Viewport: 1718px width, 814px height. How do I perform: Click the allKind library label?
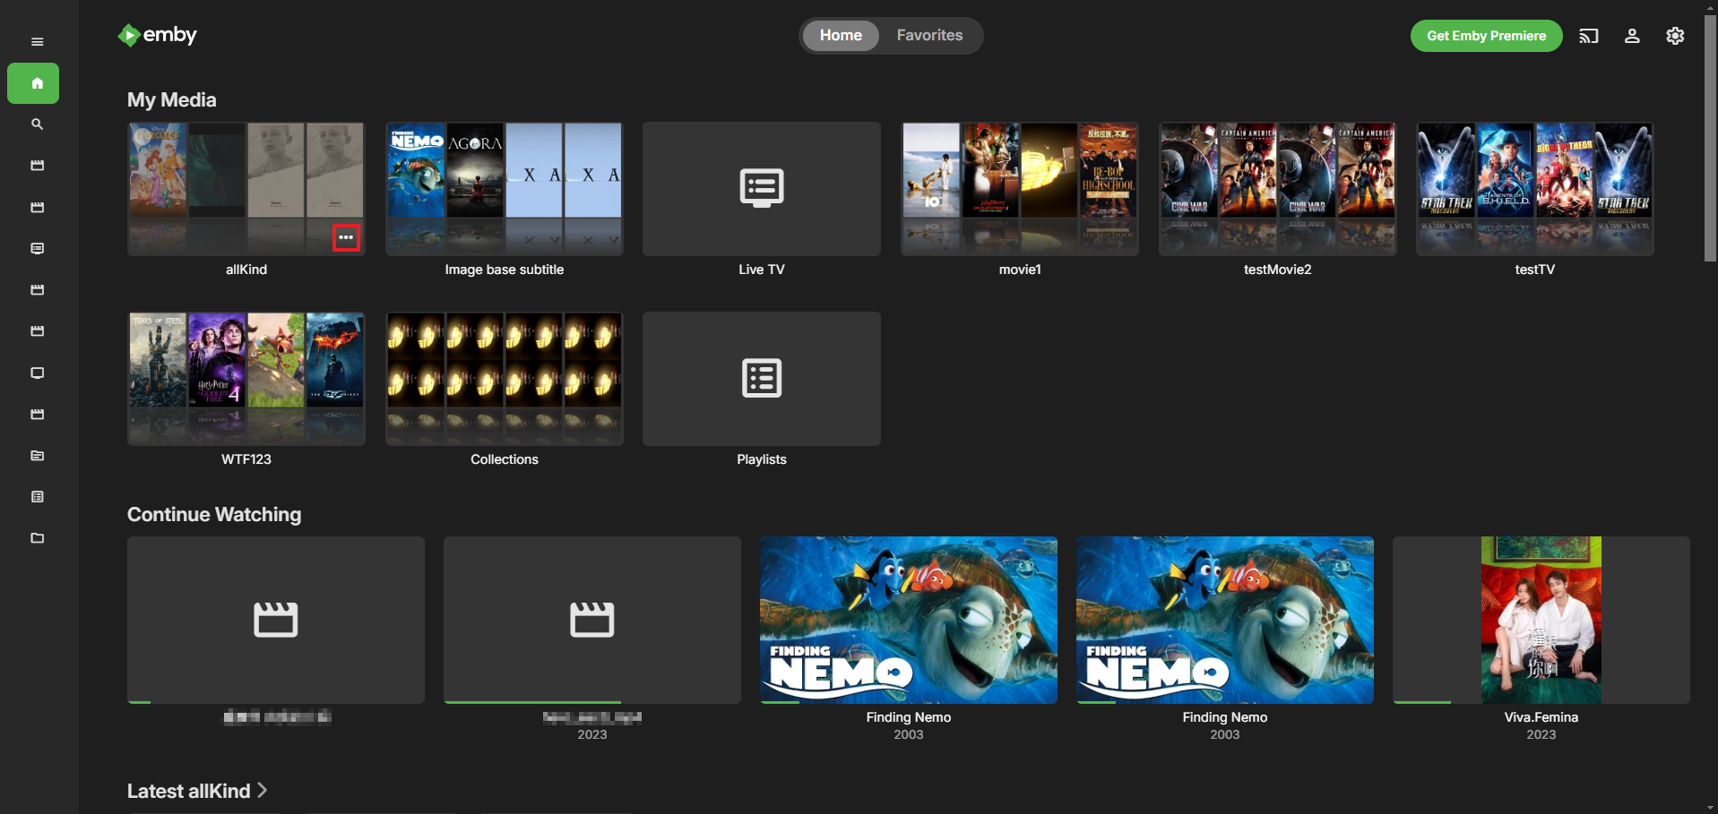[x=246, y=270]
